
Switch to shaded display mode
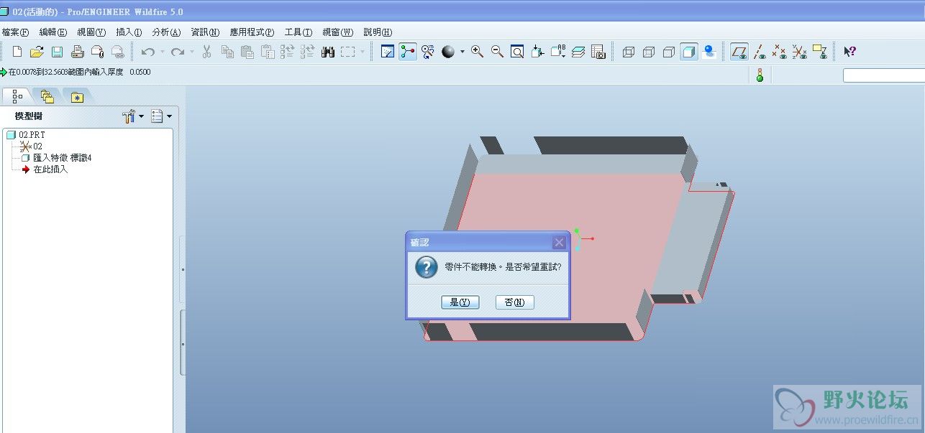coord(689,52)
